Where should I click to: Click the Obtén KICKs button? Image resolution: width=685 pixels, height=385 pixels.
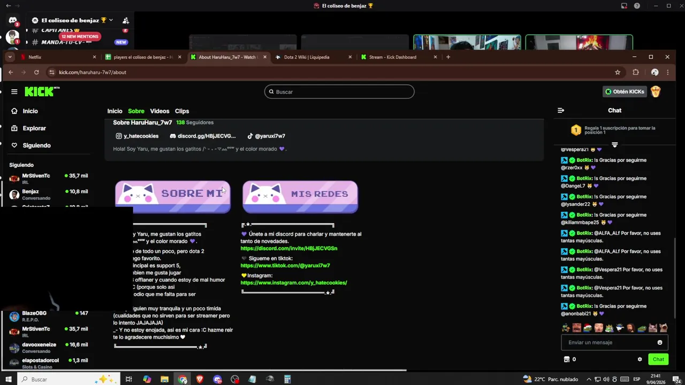625,91
